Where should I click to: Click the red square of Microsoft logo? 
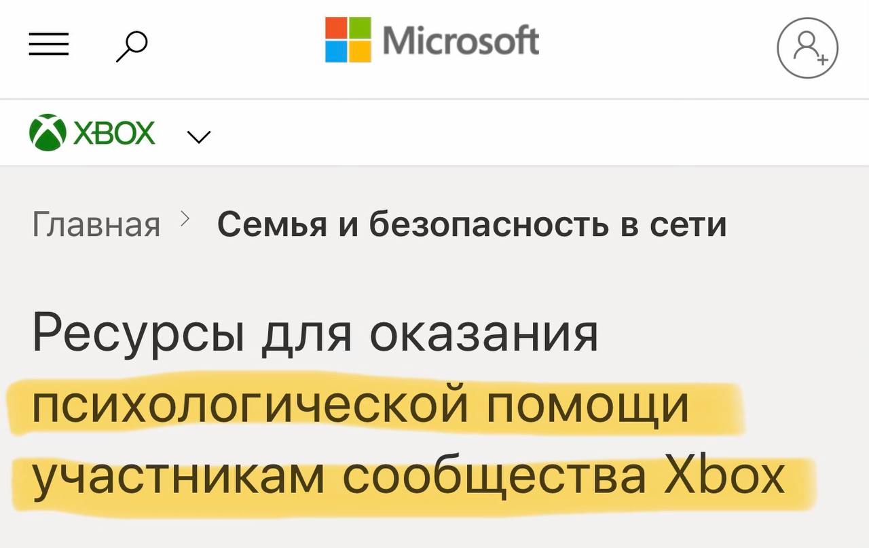336,28
